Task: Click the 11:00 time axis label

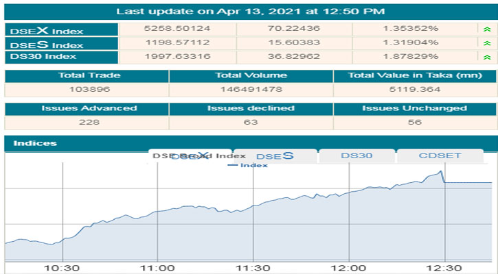Action: 157,268
